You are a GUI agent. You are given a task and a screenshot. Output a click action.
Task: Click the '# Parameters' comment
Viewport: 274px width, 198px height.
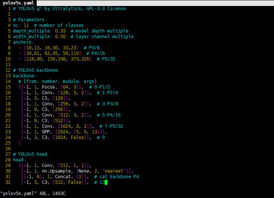pyautogui.click(x=29, y=20)
